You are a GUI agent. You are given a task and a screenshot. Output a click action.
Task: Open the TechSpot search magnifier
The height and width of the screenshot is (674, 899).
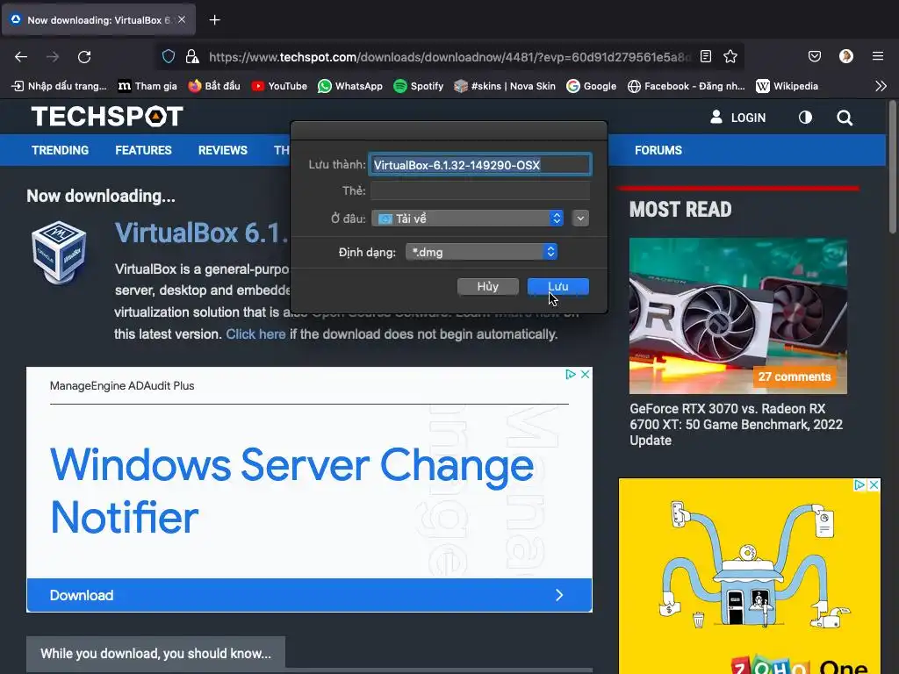pos(844,118)
